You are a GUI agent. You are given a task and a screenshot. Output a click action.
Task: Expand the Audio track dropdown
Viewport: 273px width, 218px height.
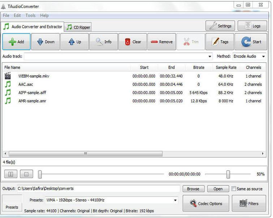coord(210,57)
